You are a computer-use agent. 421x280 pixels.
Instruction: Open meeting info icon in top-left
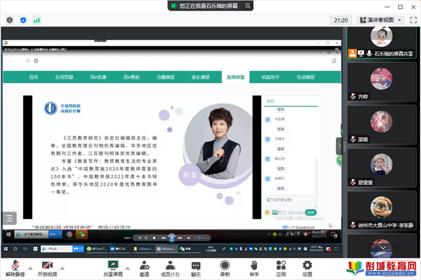pyautogui.click(x=10, y=20)
